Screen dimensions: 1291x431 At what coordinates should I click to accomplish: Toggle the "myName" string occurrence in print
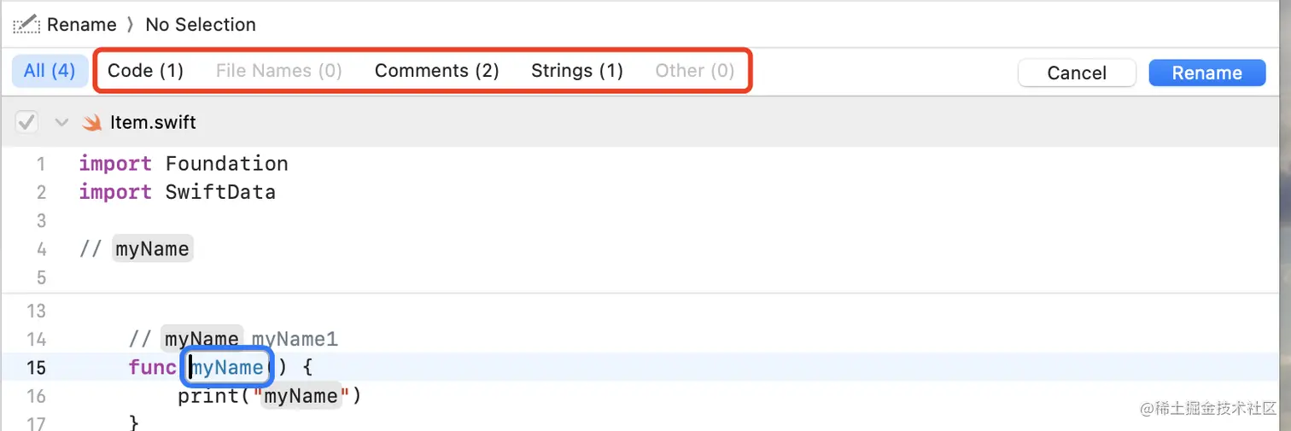click(301, 396)
